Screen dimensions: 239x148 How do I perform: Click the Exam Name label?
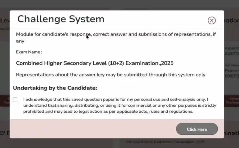click(x=29, y=52)
